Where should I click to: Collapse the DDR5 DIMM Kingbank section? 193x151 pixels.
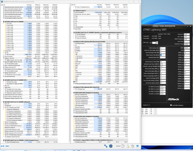(x=72, y=93)
